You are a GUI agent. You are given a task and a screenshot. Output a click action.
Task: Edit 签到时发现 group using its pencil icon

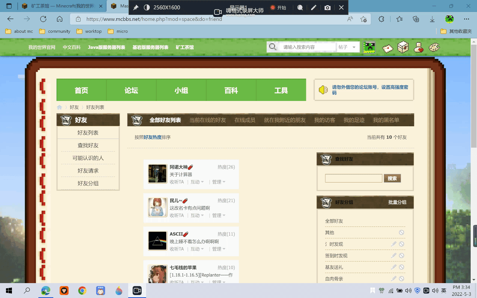coord(394,256)
